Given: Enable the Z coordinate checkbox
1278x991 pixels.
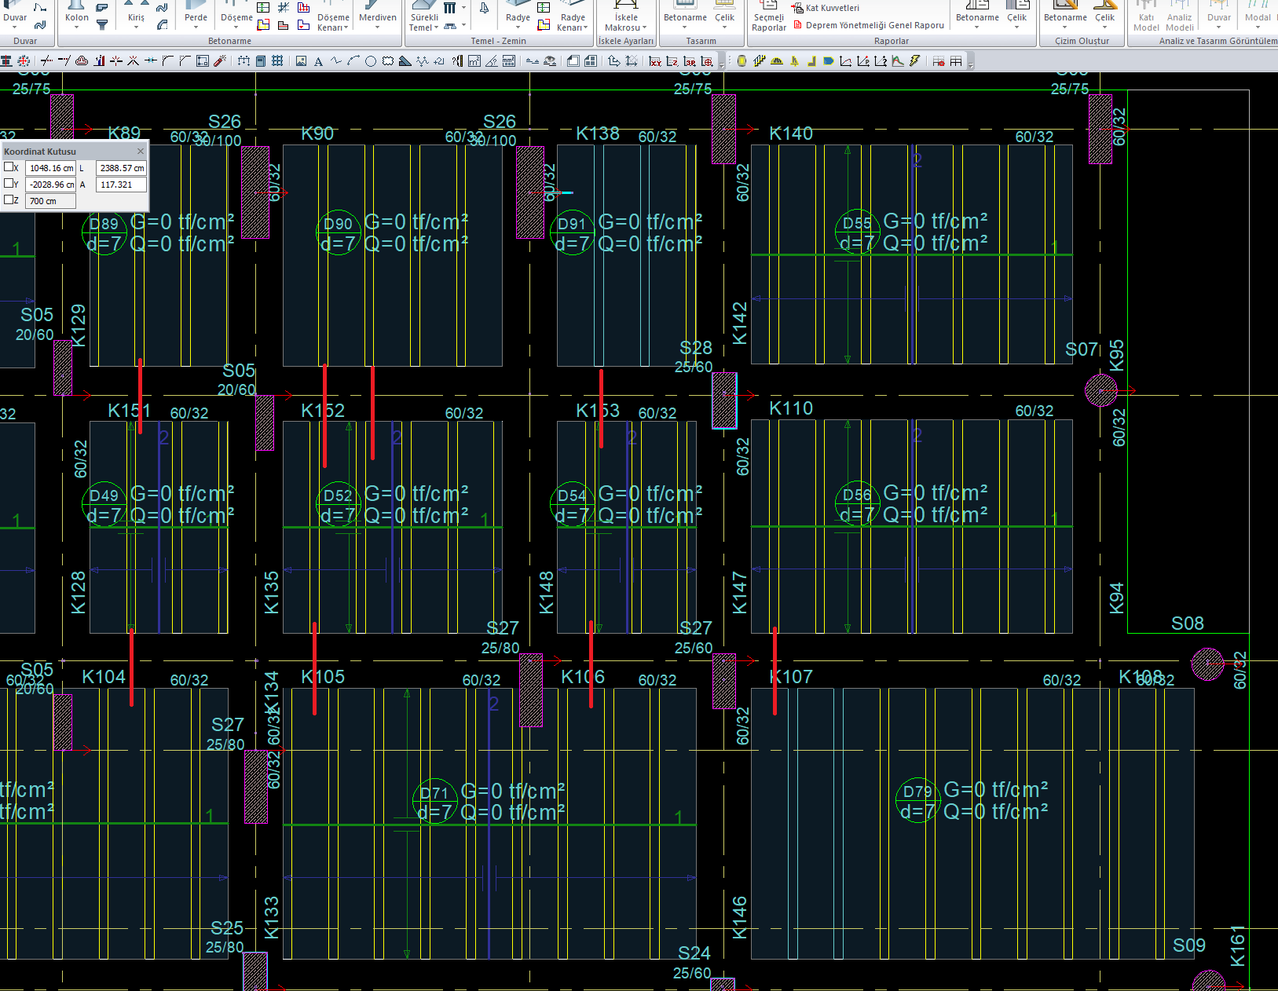Looking at the screenshot, I should point(9,200).
